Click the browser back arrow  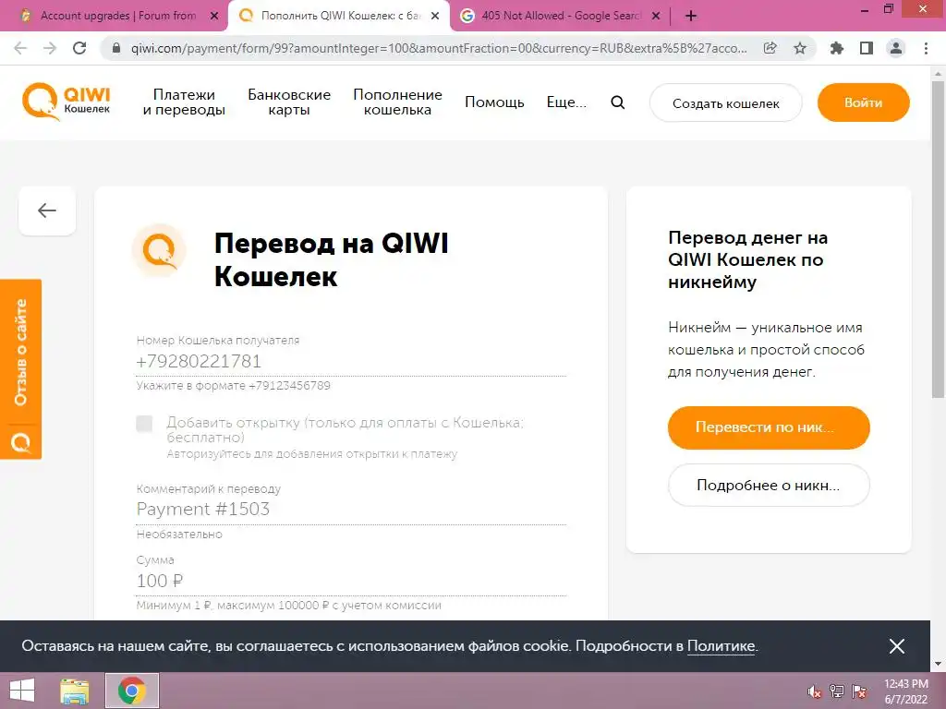(20, 48)
